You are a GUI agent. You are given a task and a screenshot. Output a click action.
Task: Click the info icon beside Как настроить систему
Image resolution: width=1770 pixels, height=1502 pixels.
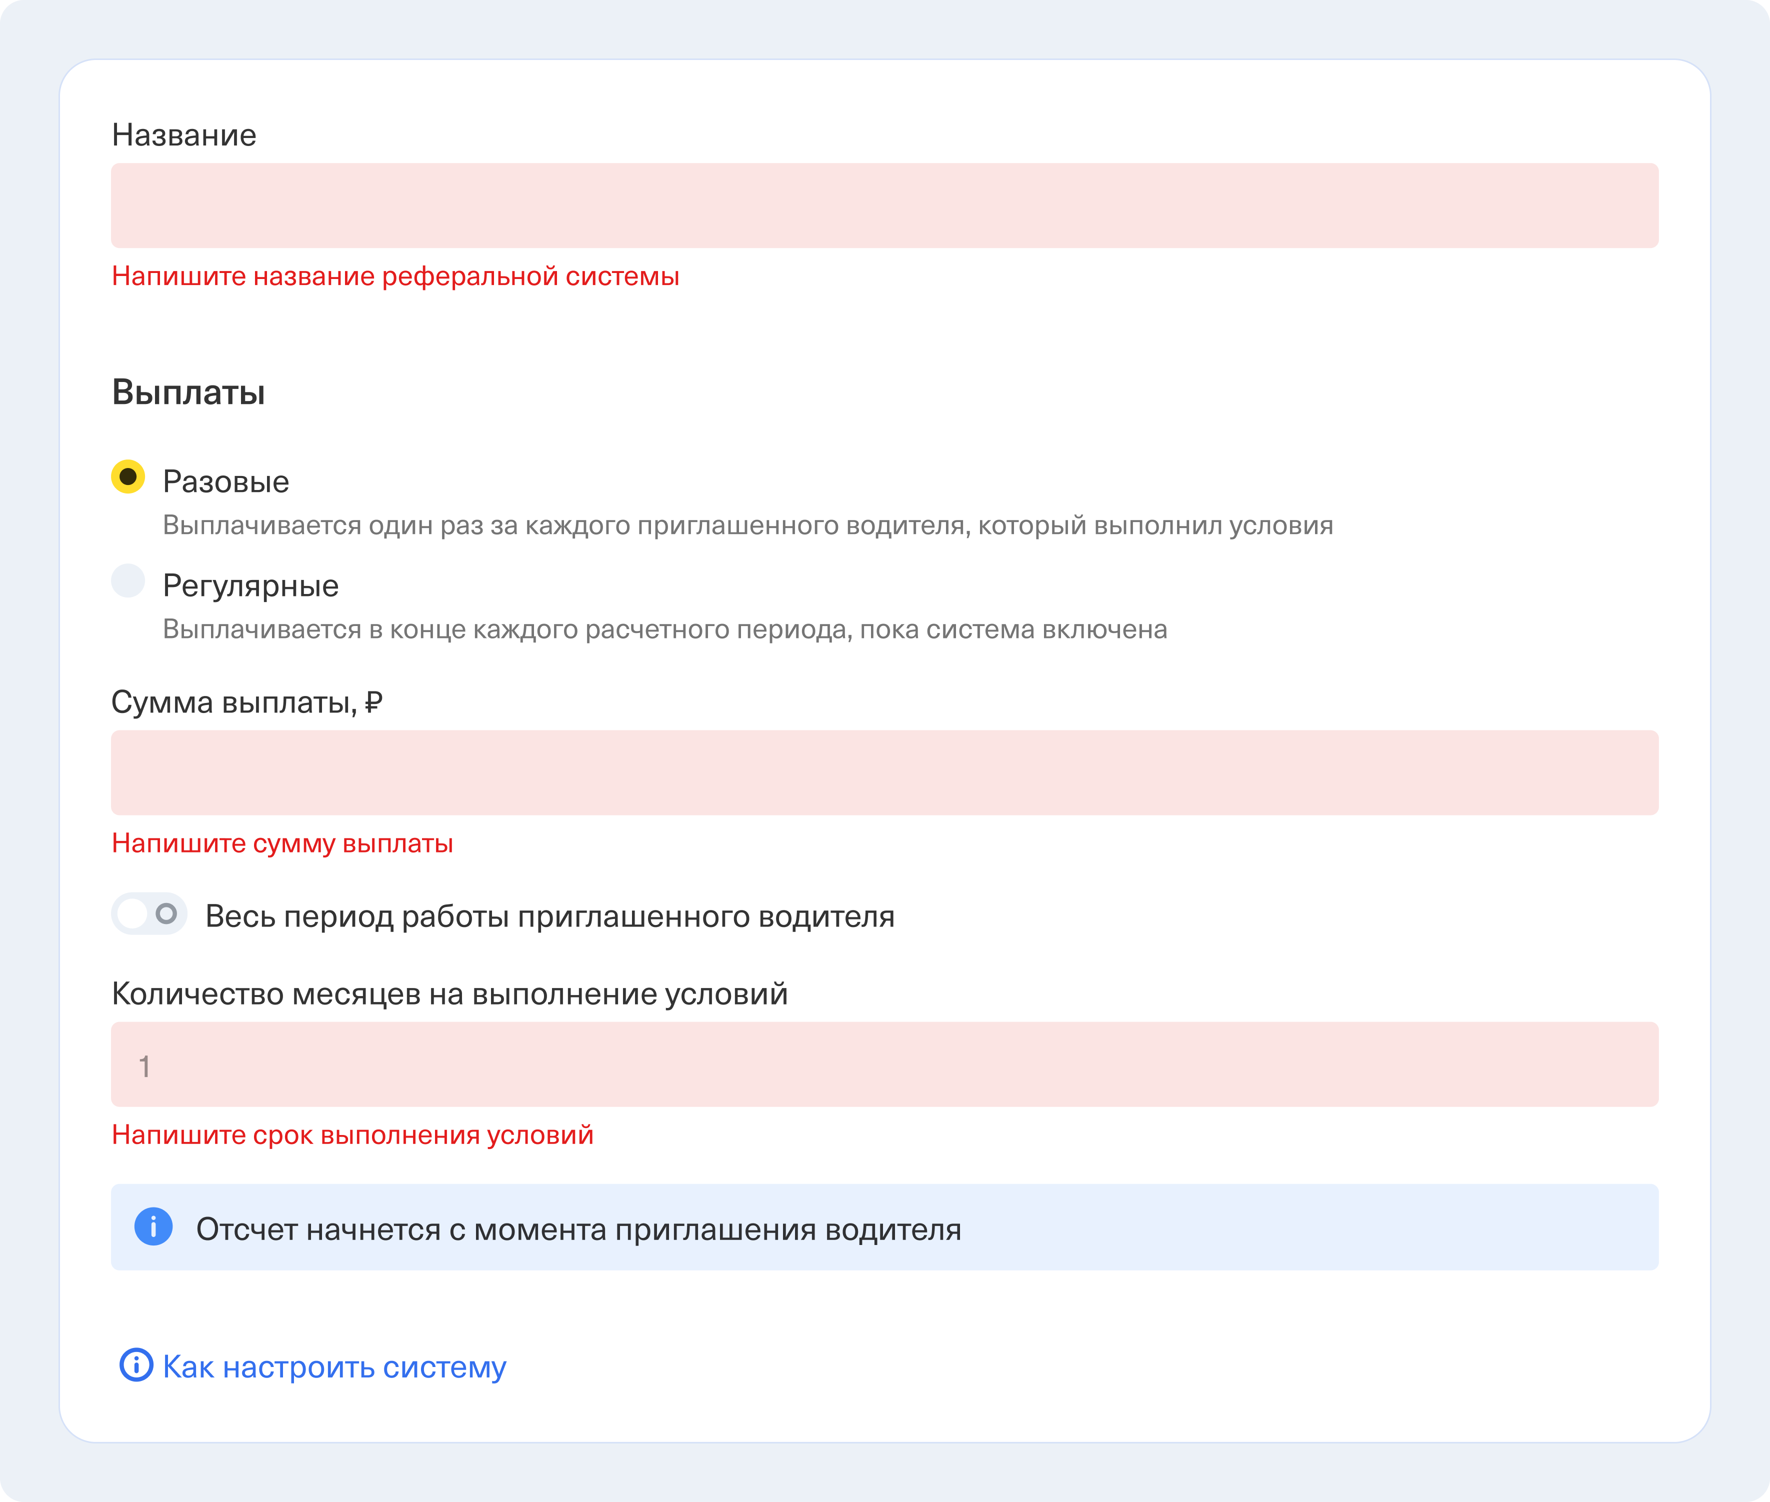[136, 1365]
